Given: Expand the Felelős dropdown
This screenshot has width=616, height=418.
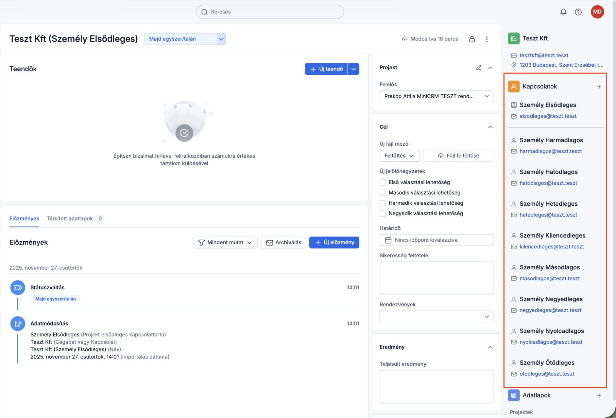Looking at the screenshot, I should tap(436, 96).
